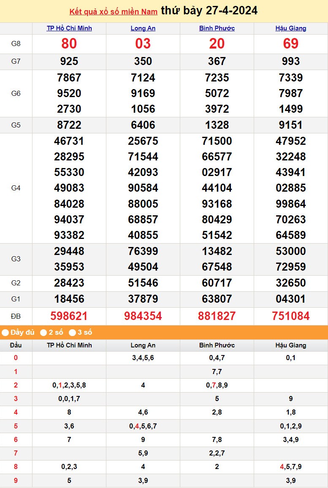328x488 pixels.
Task: Follow the Bình Phước header link
Action: [217, 28]
